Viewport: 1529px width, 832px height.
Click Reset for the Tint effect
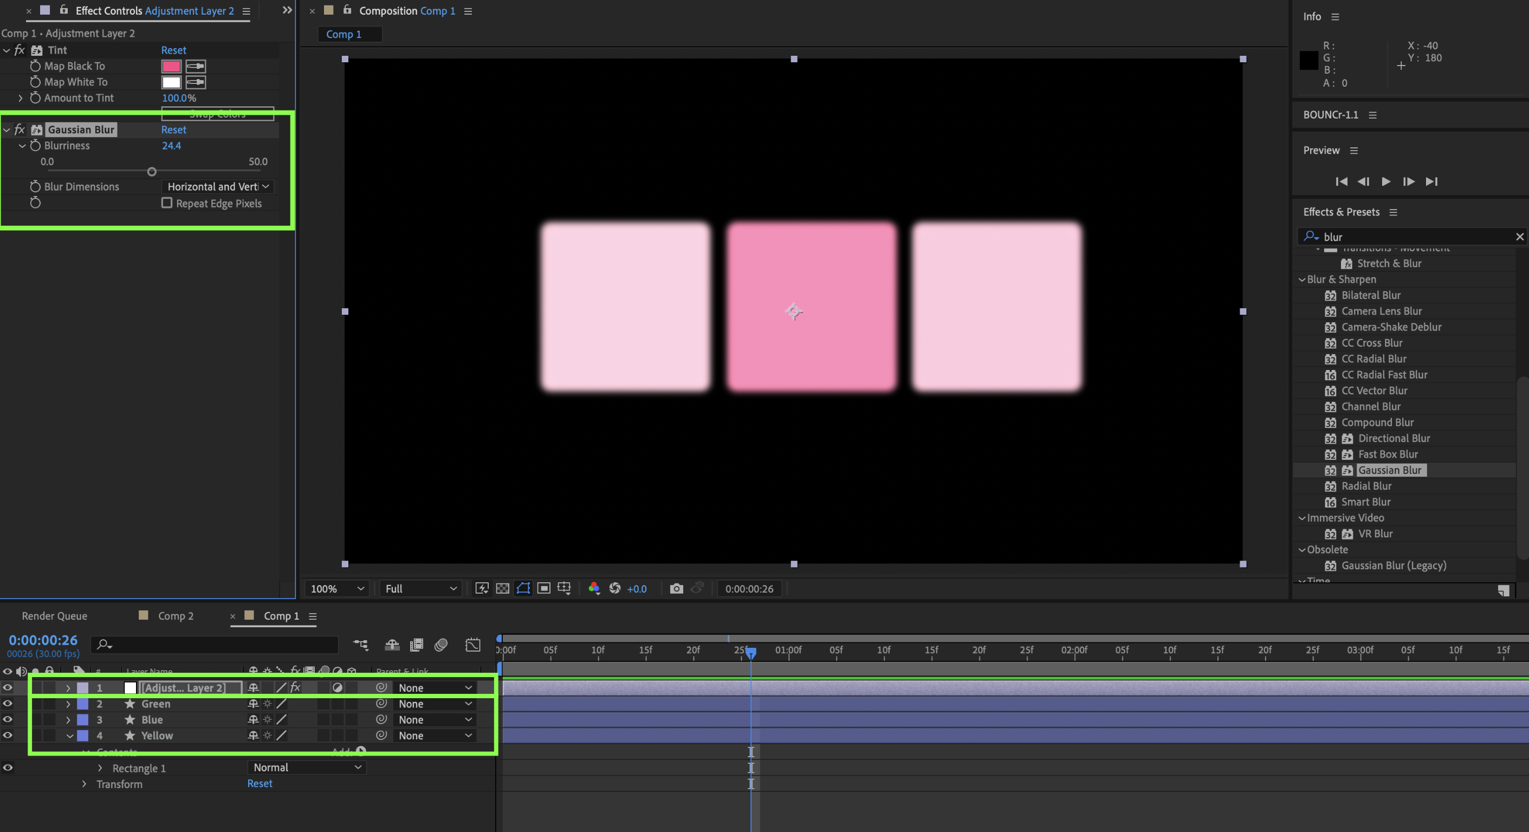pos(173,50)
